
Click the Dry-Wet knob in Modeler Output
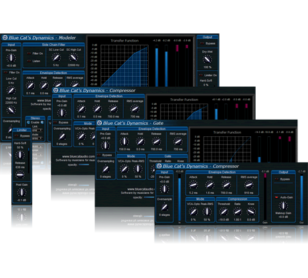point(207,59)
